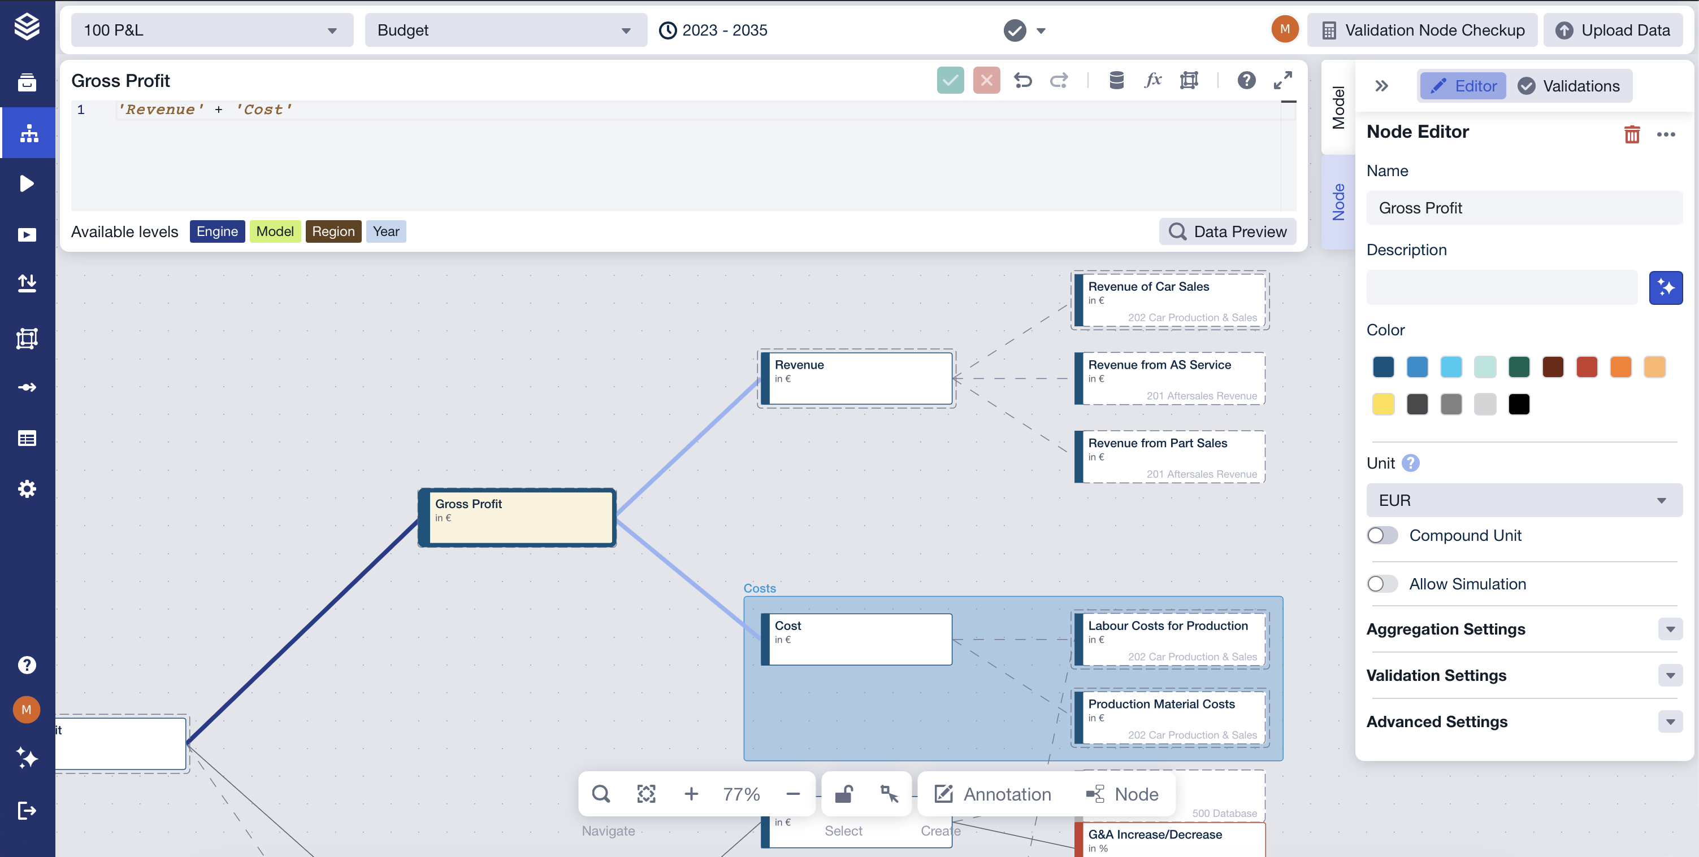This screenshot has width=1699, height=857.
Task: Open the EUR unit dropdown
Action: (1524, 500)
